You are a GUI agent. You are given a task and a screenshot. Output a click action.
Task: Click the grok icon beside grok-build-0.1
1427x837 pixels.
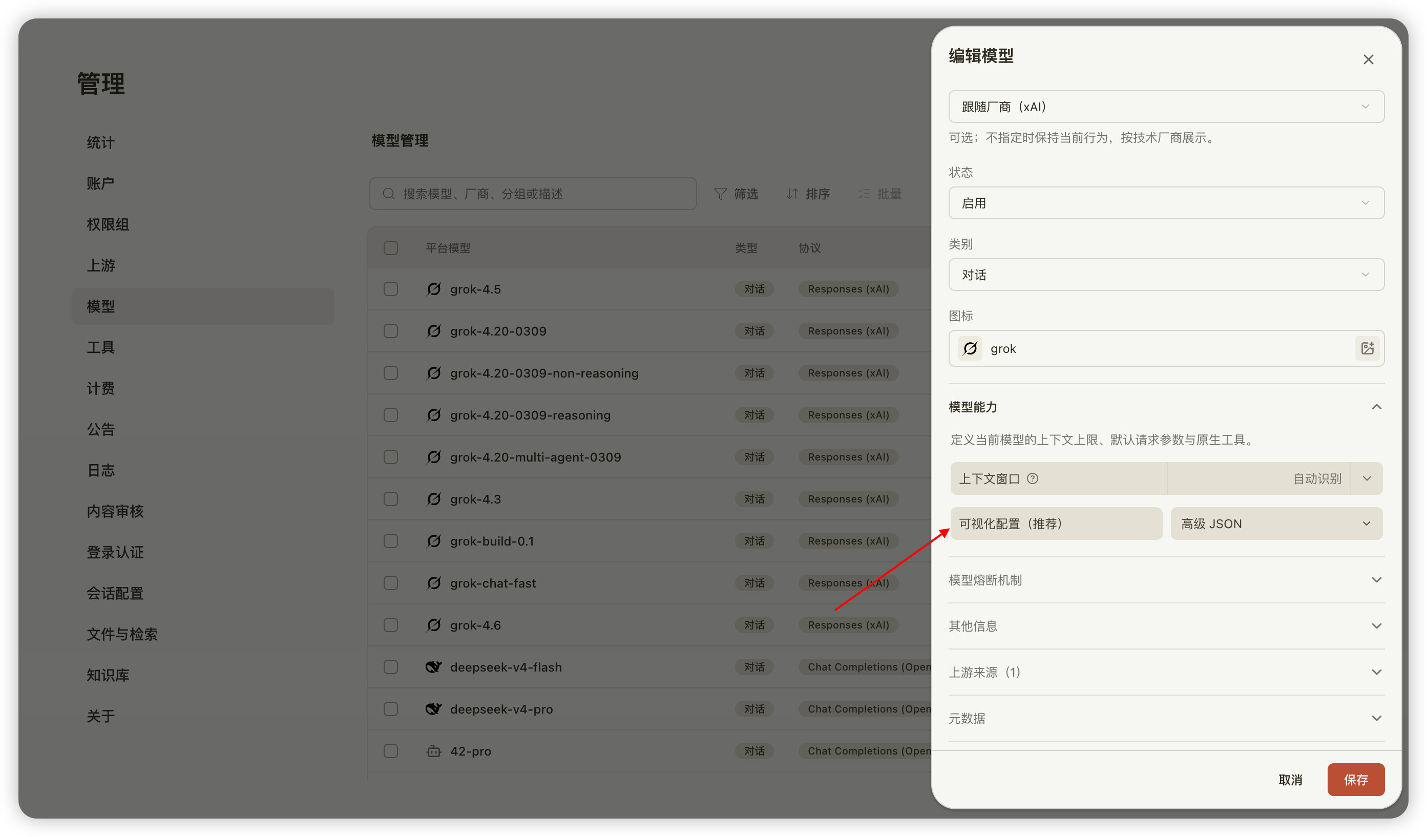tap(434, 541)
